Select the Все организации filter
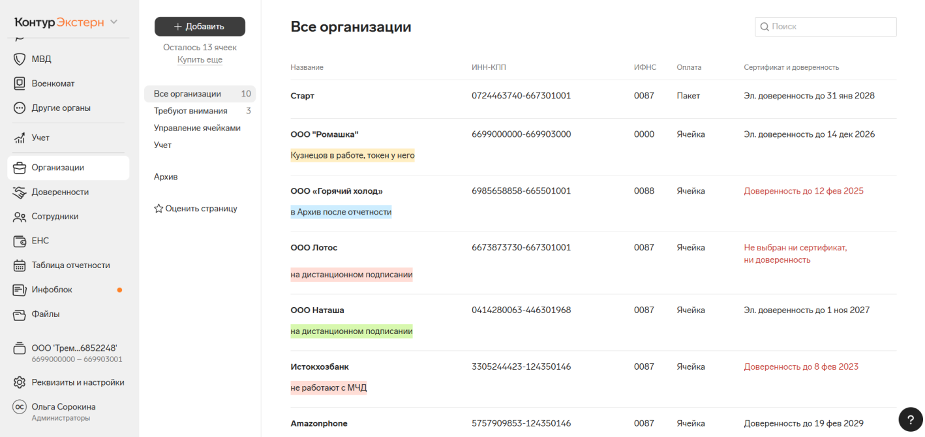925x437 pixels. coord(200,94)
